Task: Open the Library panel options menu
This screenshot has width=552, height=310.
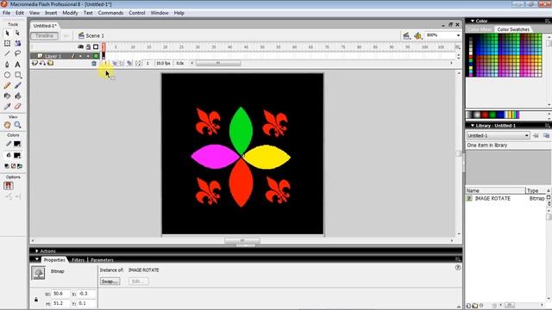Action: point(548,126)
